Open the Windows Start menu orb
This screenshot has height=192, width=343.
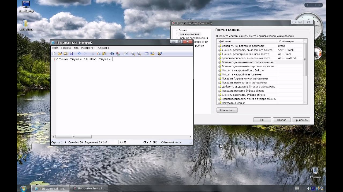tap(23, 188)
